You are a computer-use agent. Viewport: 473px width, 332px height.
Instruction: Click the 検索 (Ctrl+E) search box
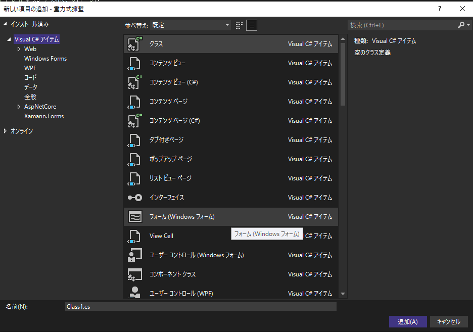(403, 25)
